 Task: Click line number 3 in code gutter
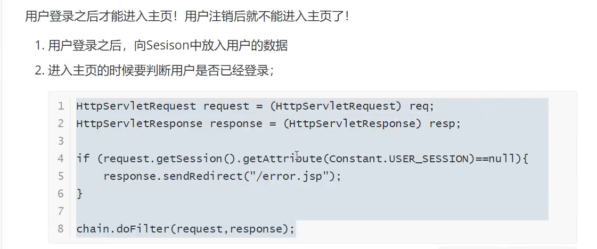pyautogui.click(x=61, y=141)
